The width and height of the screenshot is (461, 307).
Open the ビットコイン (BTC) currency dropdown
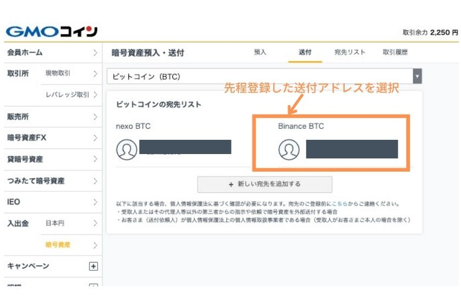[265, 76]
